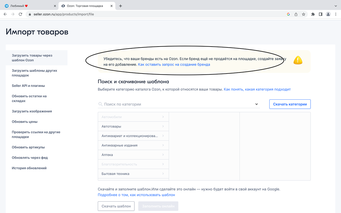Click the address bar URL
Viewport: 341px width, 213px height.
click(64, 14)
